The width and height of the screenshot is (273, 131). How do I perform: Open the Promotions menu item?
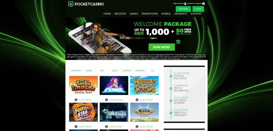(x=150, y=13)
